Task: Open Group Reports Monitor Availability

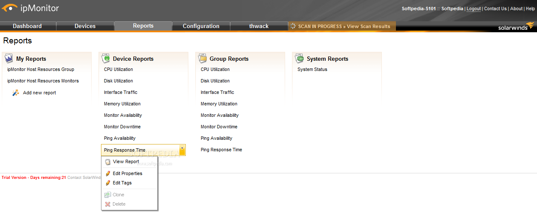Action: [220, 115]
